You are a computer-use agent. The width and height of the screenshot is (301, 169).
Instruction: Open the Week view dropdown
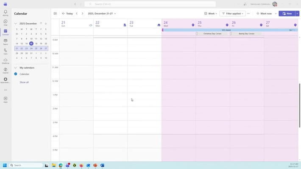211,14
